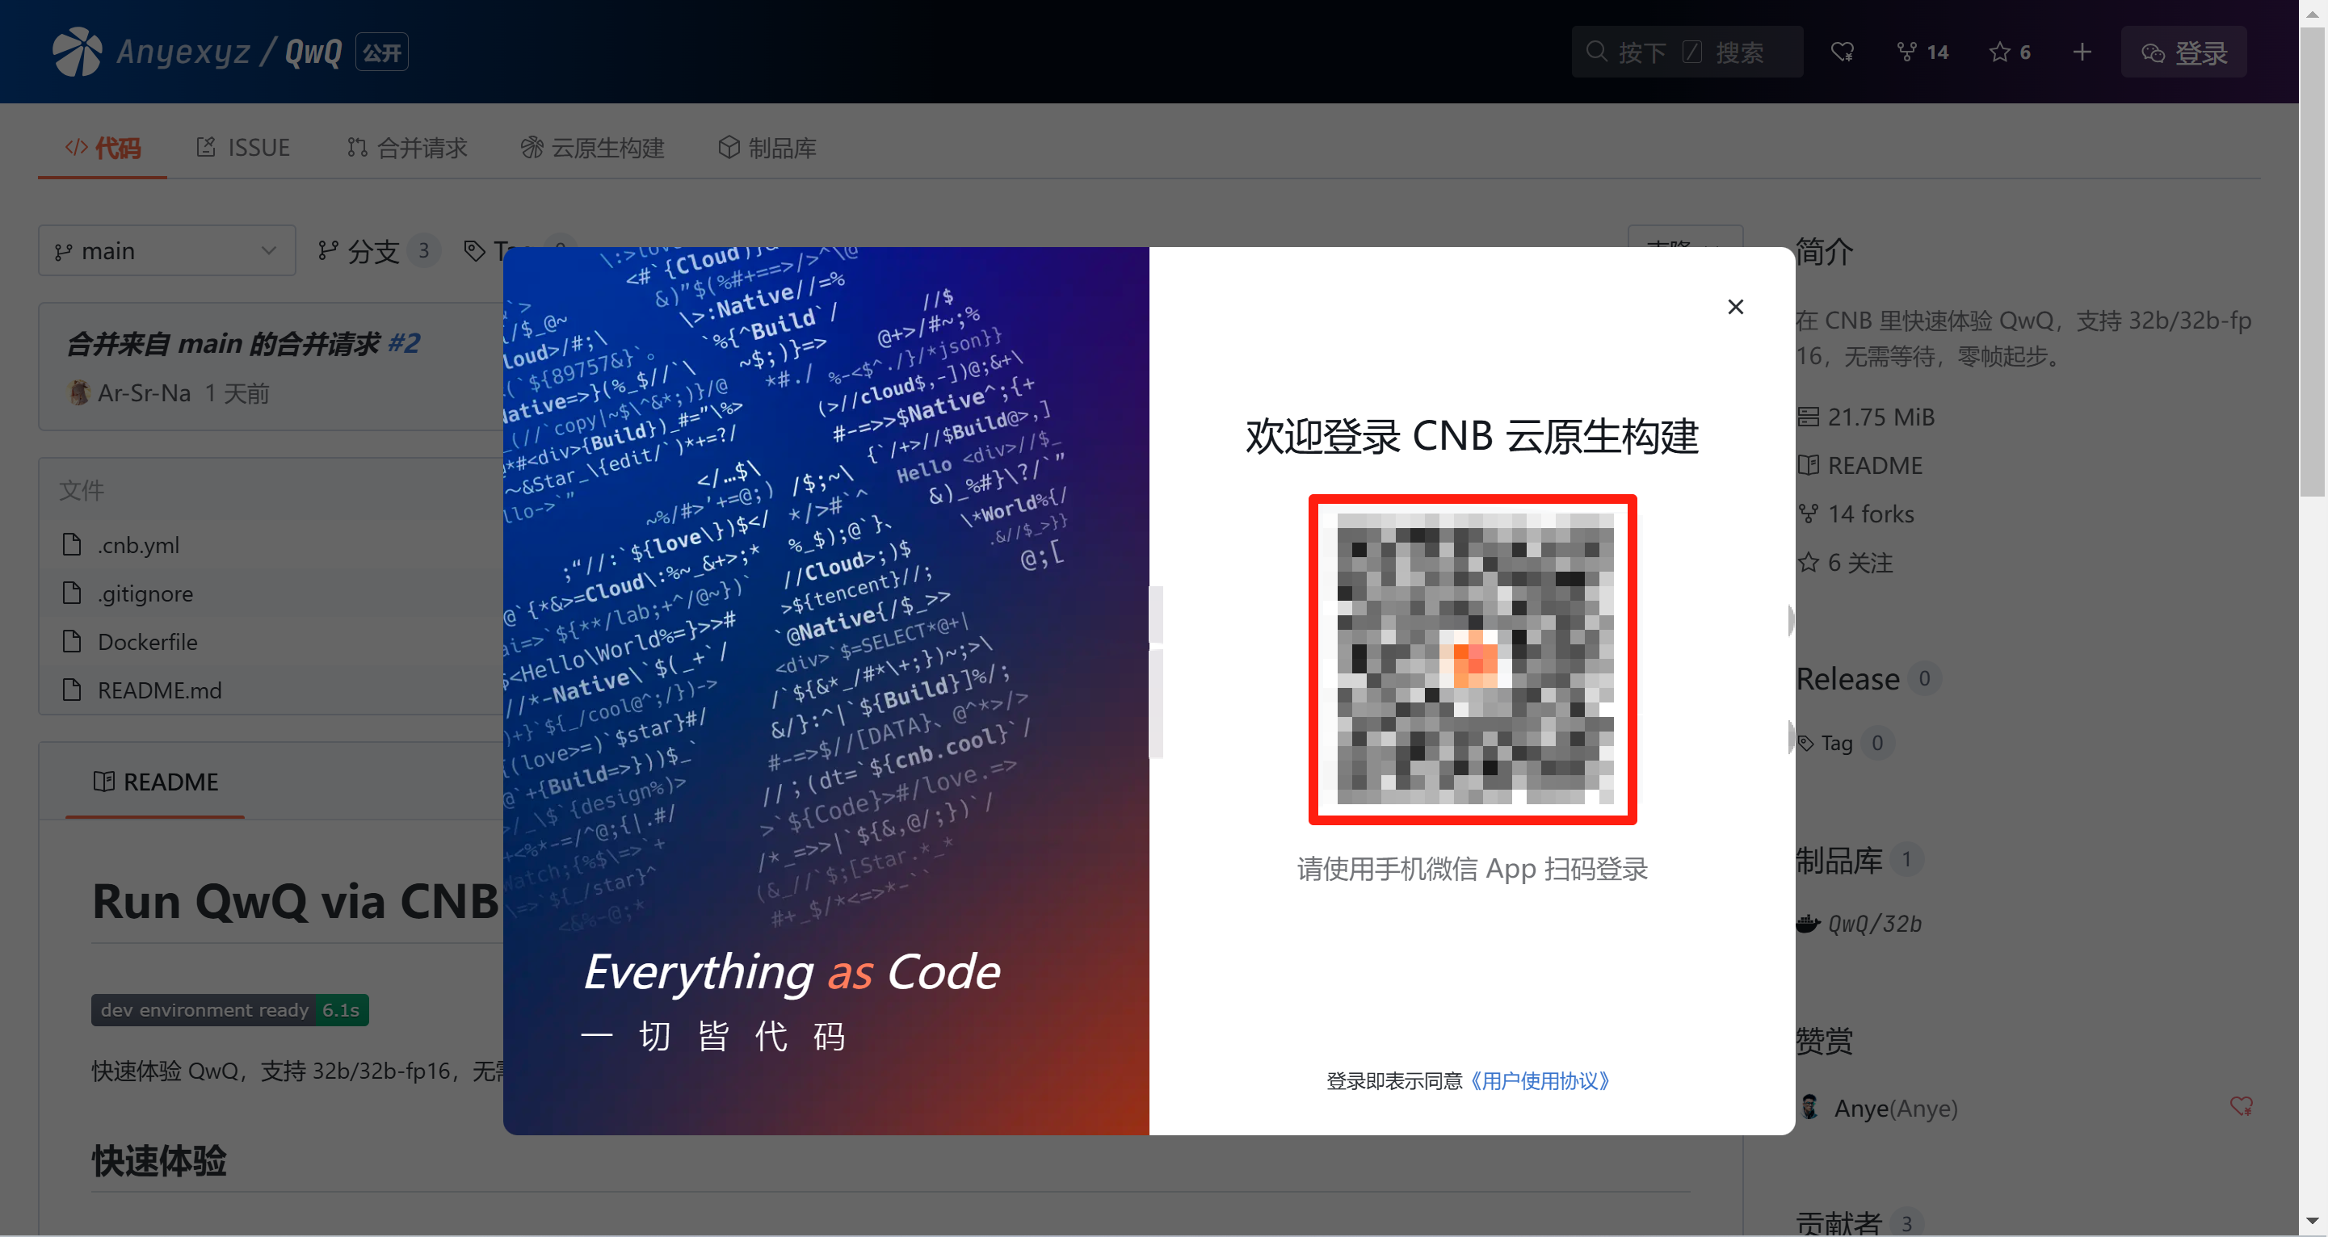
Task: Click the file icon beside Dockerfile
Action: pyautogui.click(x=71, y=642)
